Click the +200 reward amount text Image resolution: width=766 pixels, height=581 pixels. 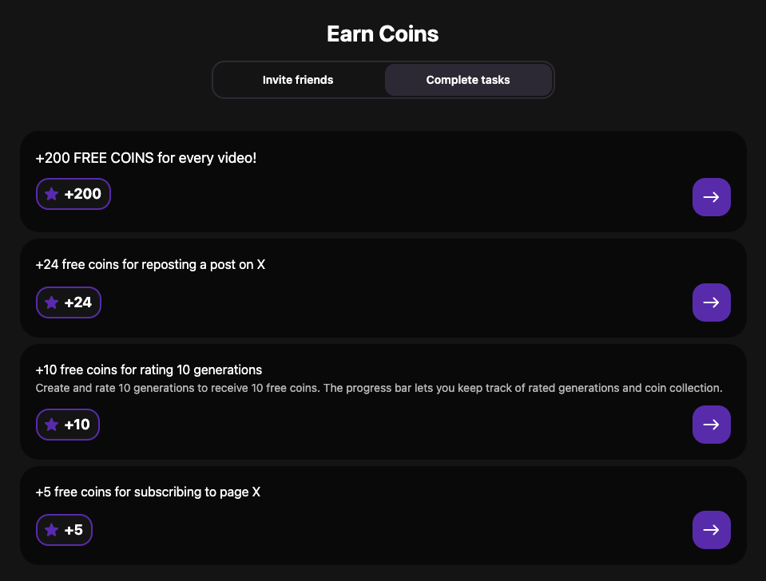83,194
